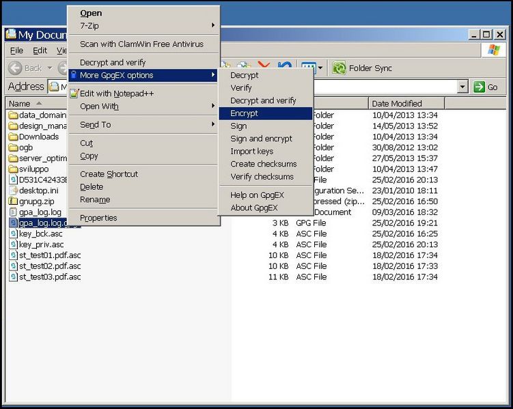513x409 pixels.
Task: Click the st_test01.pdf.asc file icon
Action: pos(13,255)
